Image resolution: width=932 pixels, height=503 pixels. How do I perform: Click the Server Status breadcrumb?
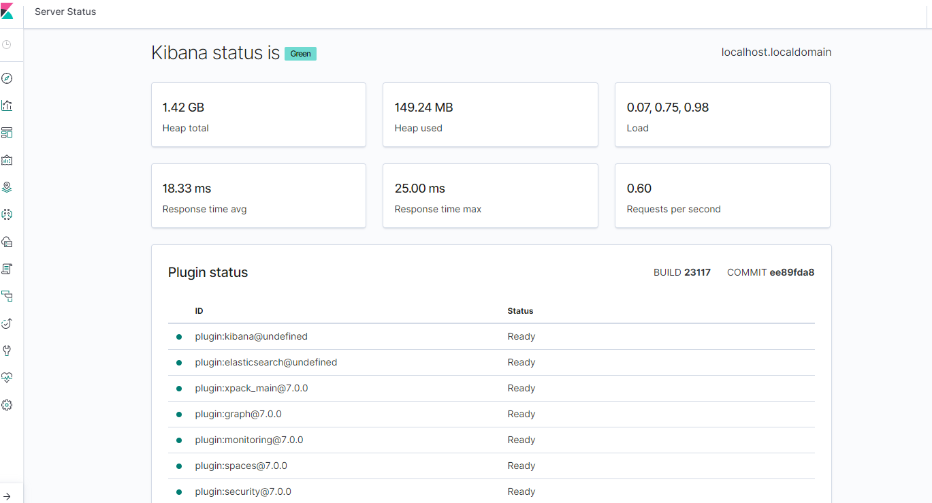[65, 12]
